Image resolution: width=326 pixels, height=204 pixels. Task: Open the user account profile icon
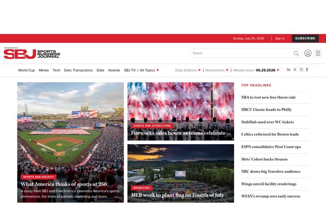click(308, 53)
